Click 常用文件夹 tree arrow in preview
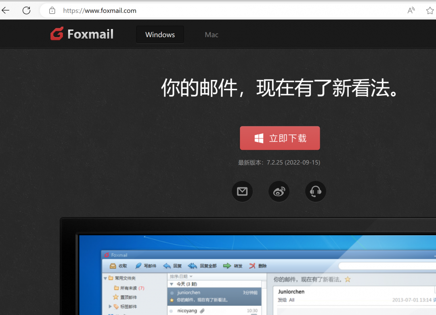The height and width of the screenshot is (315, 436). 105,278
